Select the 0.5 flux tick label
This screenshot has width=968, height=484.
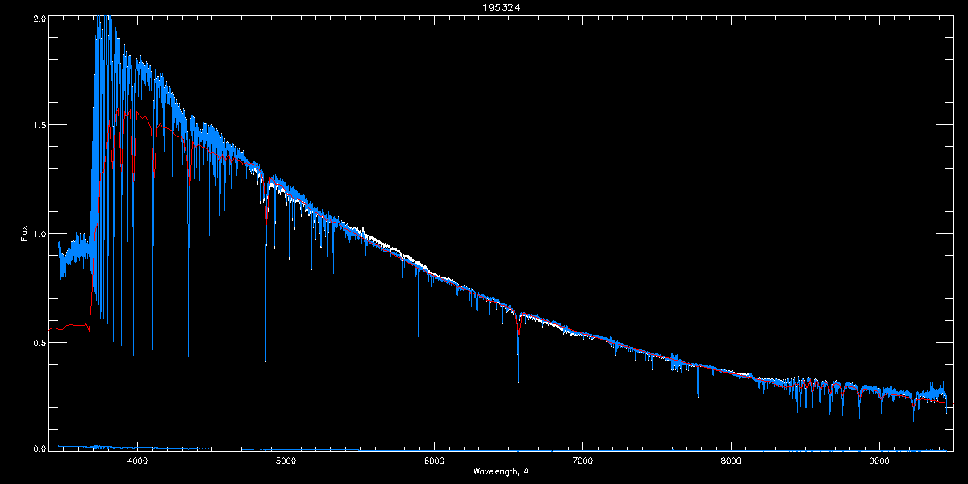click(39, 342)
